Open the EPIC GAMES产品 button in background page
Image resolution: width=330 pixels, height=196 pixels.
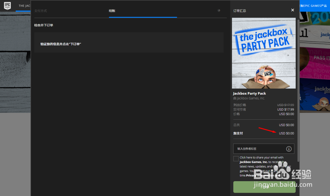314,6
